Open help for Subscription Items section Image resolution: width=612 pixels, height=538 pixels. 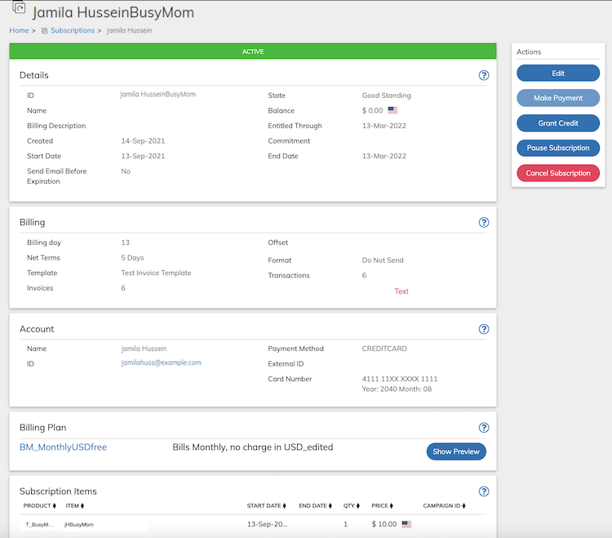coord(484,491)
